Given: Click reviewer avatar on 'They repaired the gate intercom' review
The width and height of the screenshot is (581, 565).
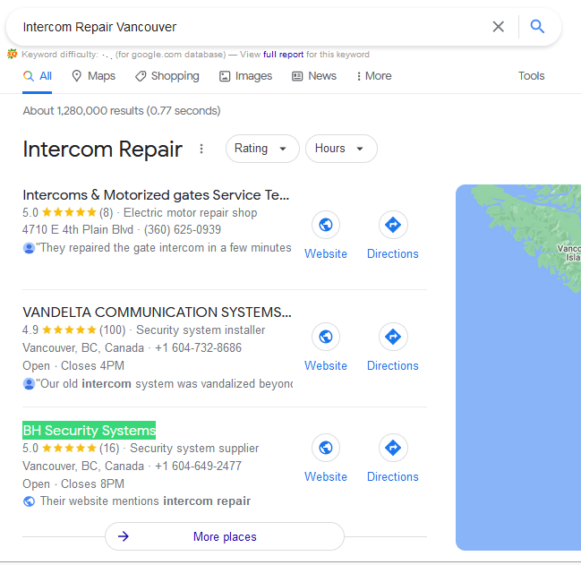Looking at the screenshot, I should pyautogui.click(x=29, y=248).
